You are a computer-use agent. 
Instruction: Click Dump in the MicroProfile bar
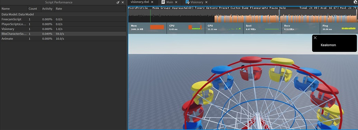point(245,8)
